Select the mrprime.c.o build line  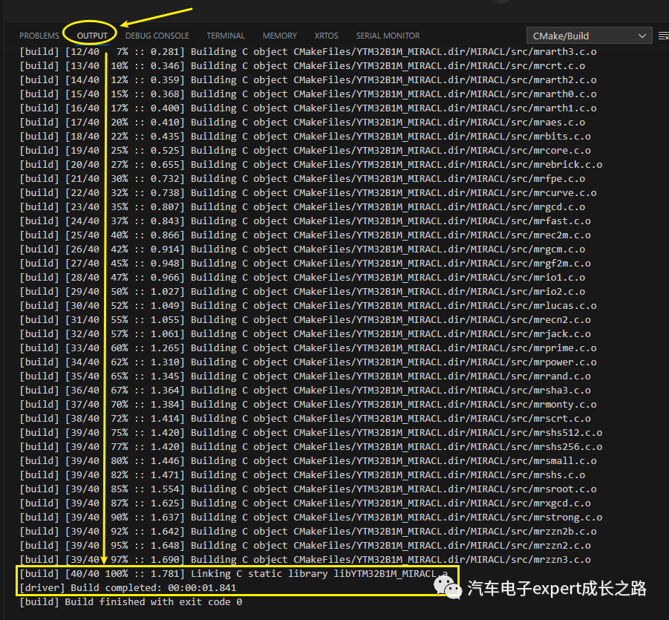coord(308,348)
